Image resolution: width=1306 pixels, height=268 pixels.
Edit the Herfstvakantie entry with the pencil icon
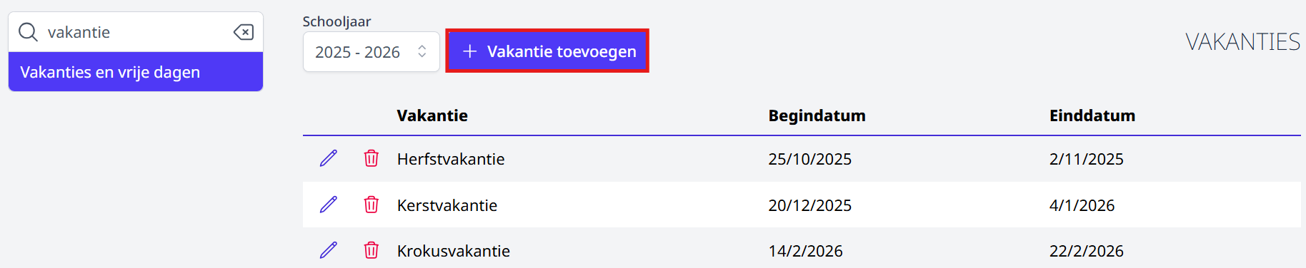329,158
